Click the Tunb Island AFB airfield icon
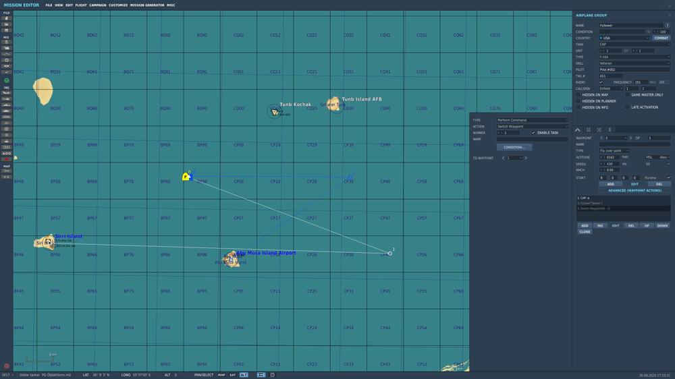Screen dimensions: 675x379 click(x=336, y=107)
